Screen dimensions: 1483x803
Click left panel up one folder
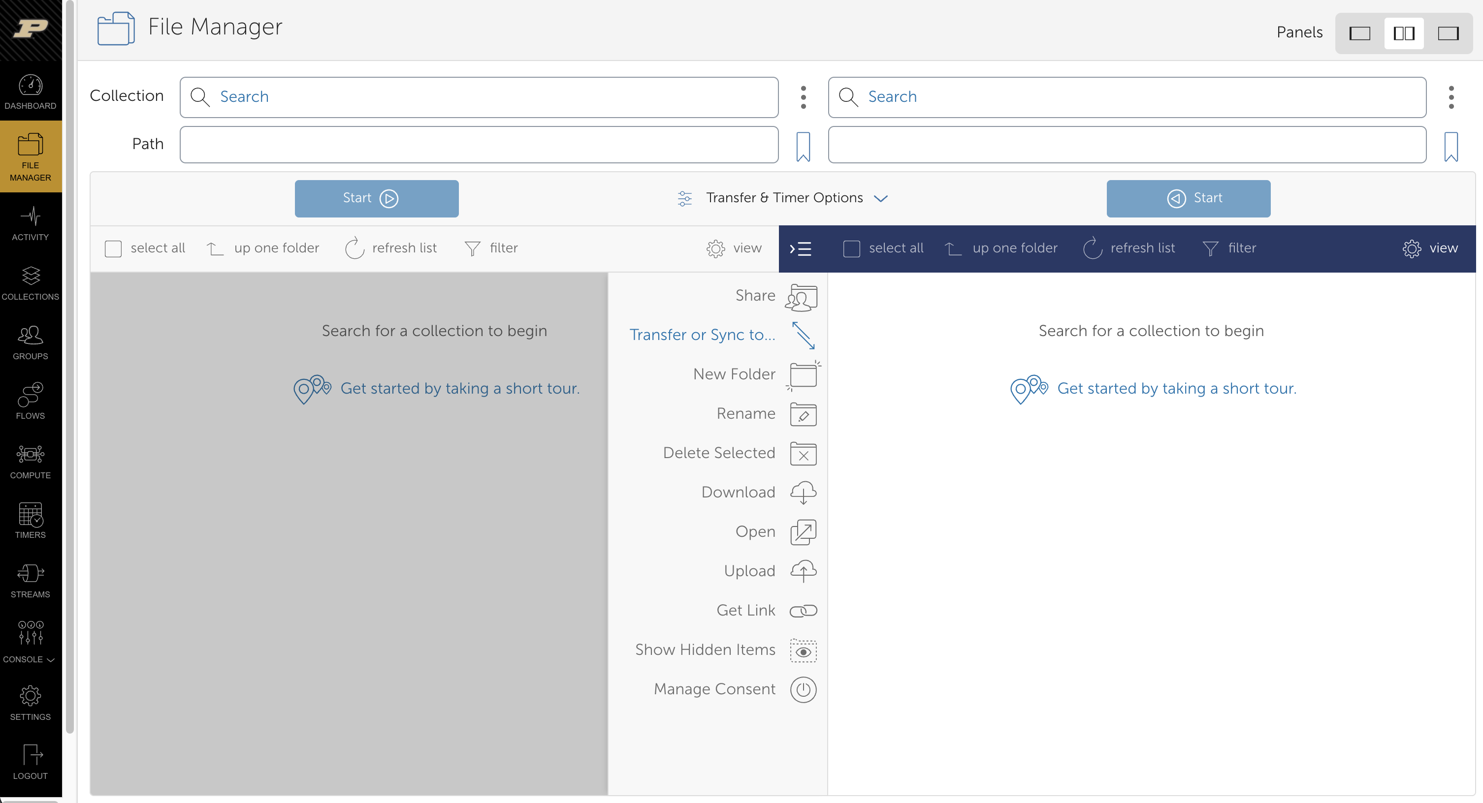[x=262, y=248]
